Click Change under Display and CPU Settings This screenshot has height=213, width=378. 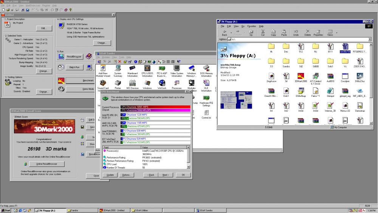coord(102,43)
